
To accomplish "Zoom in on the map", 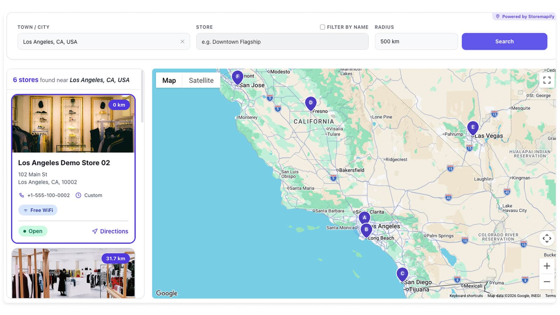I will (547, 266).
